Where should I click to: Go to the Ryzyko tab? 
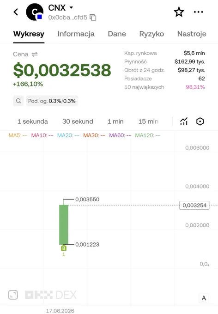151,34
